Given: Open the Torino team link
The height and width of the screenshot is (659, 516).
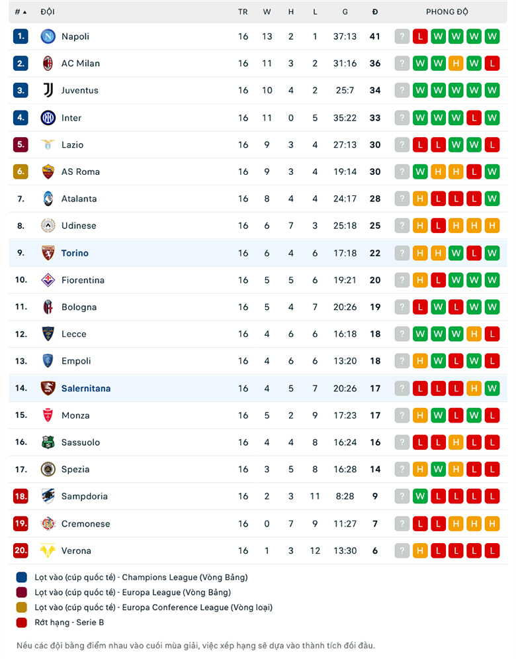Looking at the screenshot, I should coord(75,253).
